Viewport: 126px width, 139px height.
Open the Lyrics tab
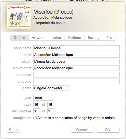click(56, 38)
